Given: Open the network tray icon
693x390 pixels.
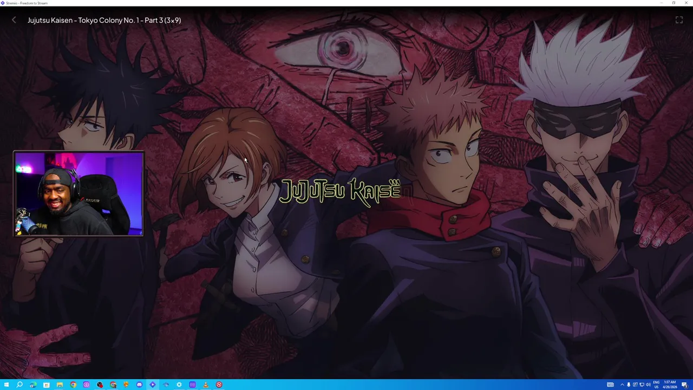Looking at the screenshot, I should click(642, 385).
